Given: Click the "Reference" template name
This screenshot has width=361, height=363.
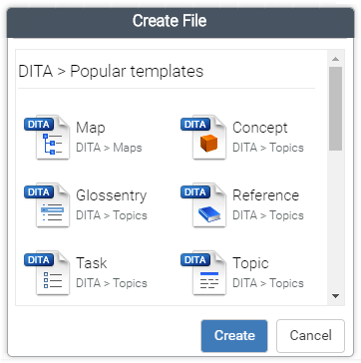Looking at the screenshot, I should 265,195.
